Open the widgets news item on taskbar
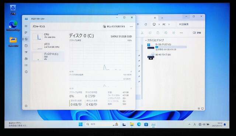 (18, 124)
